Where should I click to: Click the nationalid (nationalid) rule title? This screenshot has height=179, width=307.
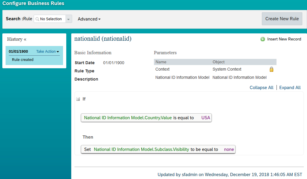coord(103,39)
